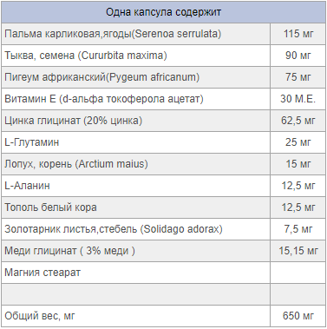
Task: Select the Тыква, семена row label
Action: coord(136,56)
